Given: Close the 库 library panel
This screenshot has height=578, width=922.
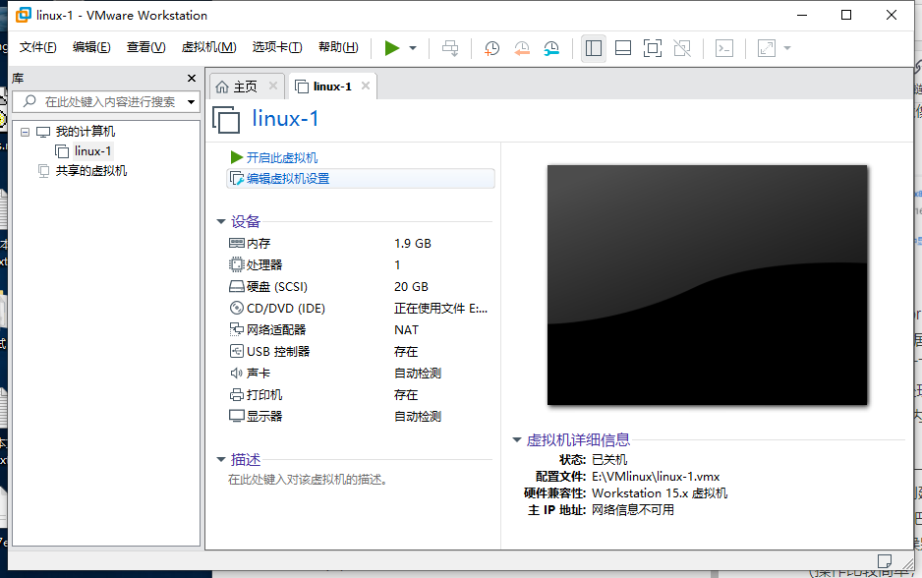Looking at the screenshot, I should click(191, 79).
